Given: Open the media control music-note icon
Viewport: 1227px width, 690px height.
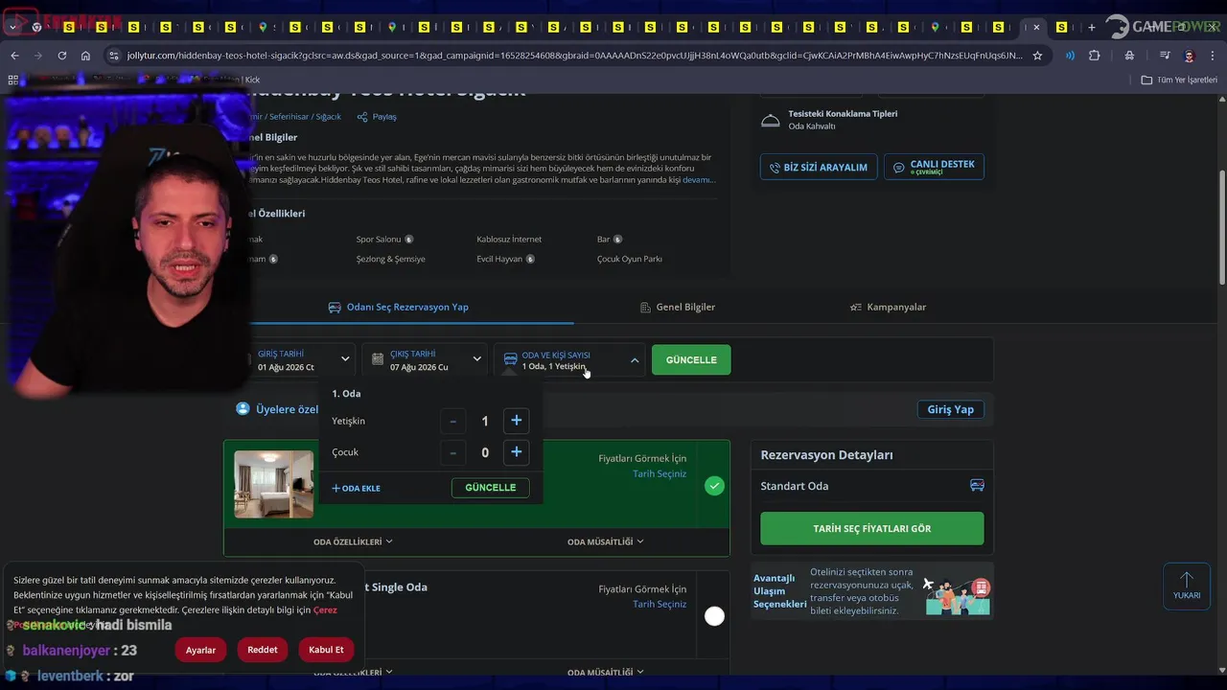Looking at the screenshot, I should [x=1165, y=56].
